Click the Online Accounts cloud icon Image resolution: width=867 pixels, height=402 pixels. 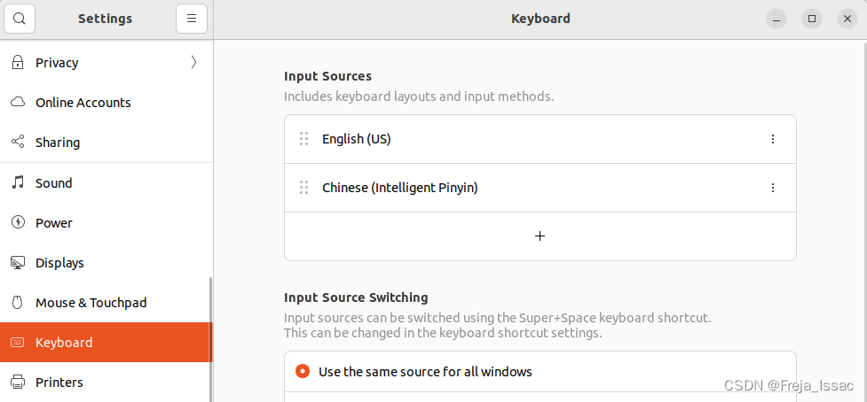[x=18, y=103]
